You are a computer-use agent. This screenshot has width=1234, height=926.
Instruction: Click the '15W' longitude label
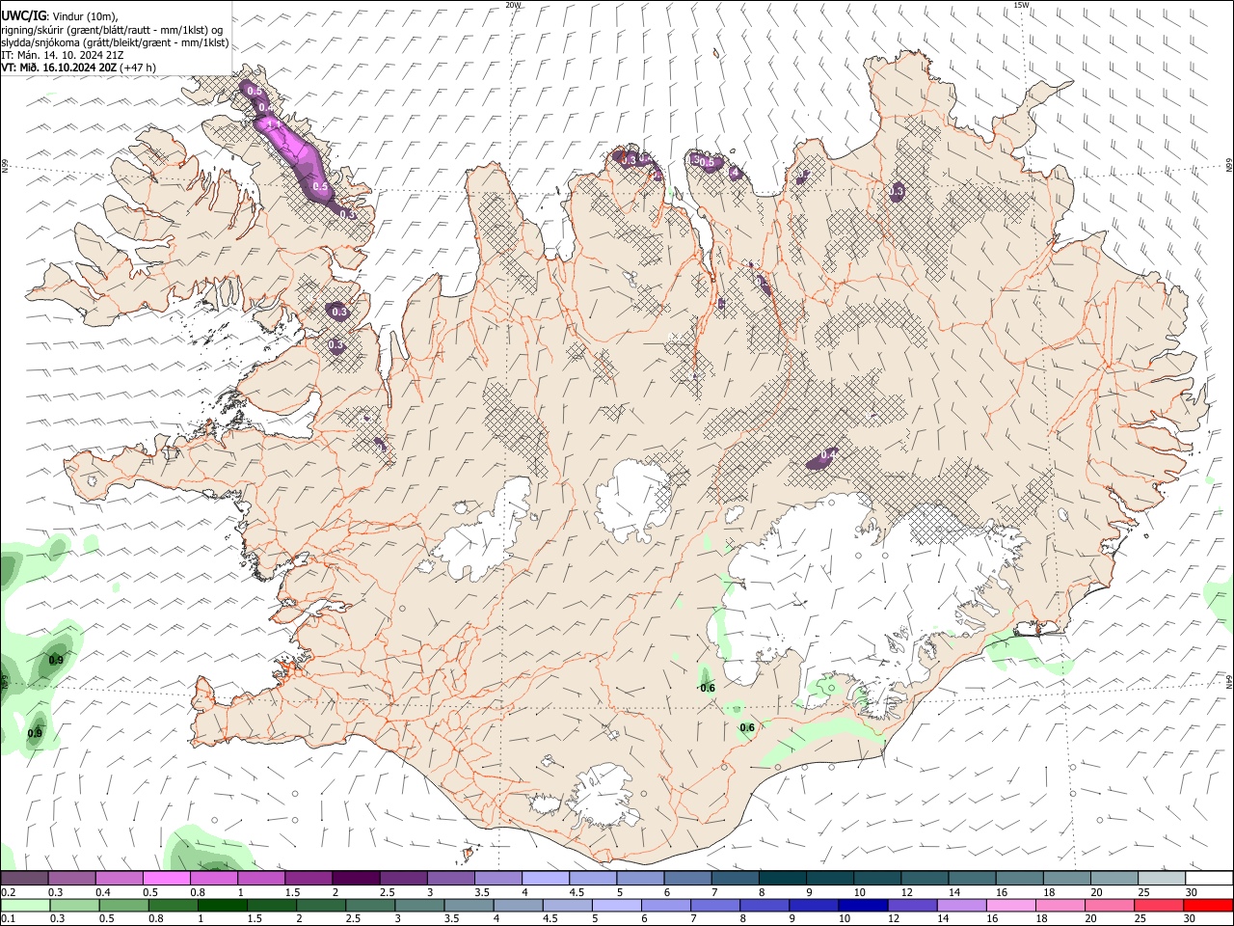click(1021, 5)
